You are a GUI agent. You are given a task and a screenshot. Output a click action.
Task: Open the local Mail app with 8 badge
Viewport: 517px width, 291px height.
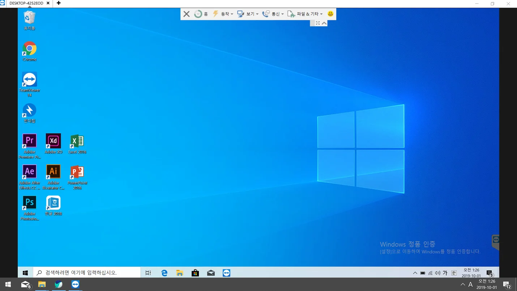pos(25,285)
